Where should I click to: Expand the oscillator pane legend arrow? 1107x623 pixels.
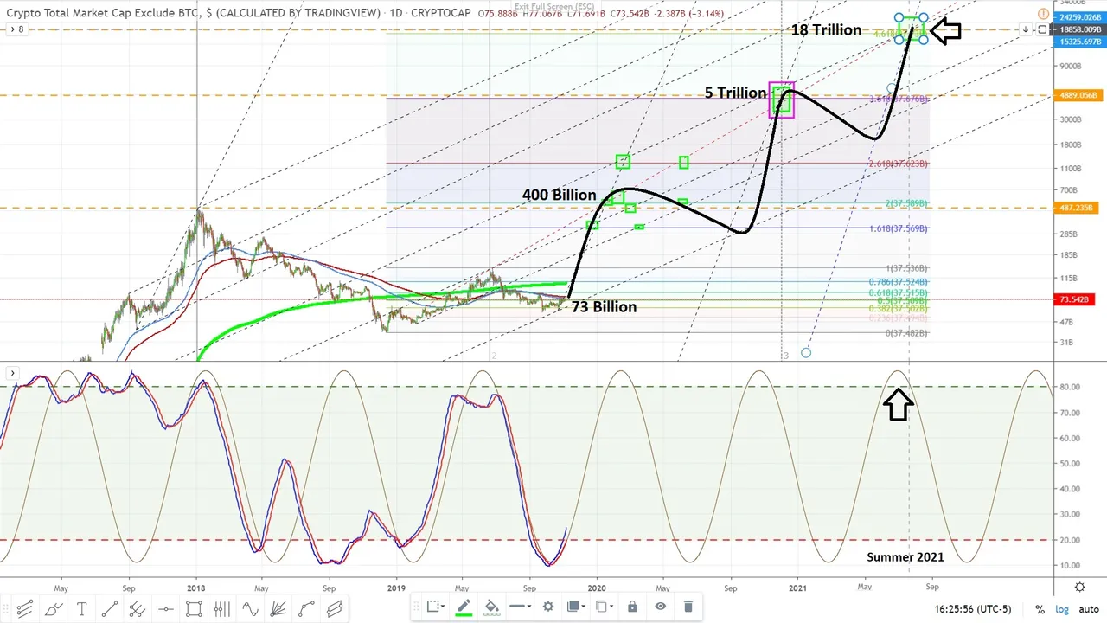point(13,373)
